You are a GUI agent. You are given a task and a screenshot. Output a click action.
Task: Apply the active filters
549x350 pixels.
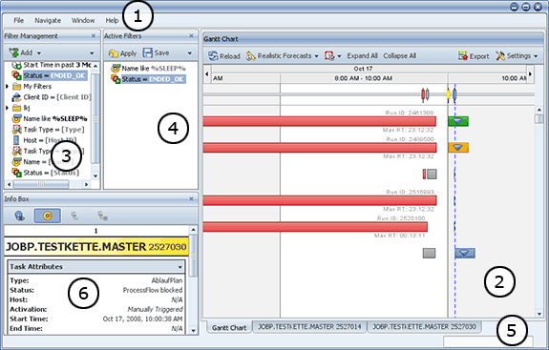[x=122, y=53]
